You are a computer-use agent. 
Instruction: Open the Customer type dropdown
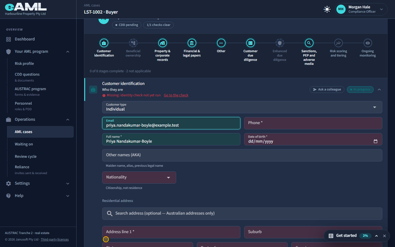point(242,107)
